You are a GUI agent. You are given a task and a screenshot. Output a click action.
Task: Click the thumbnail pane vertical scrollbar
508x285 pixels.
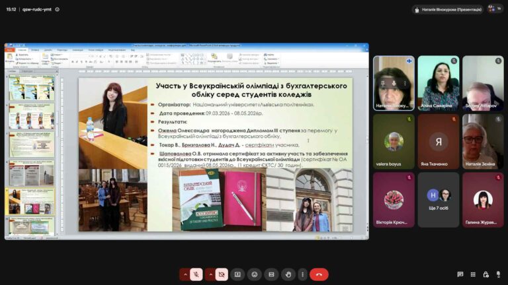tap(58, 154)
